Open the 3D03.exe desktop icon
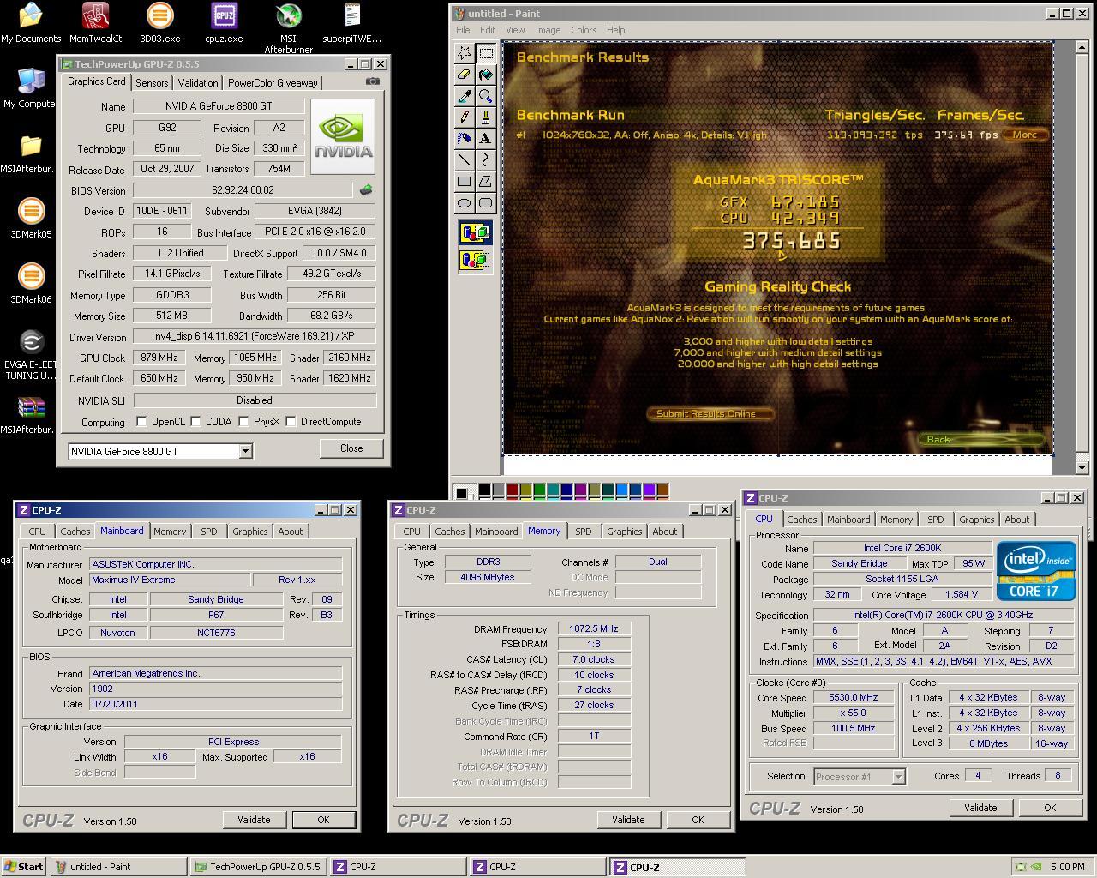This screenshot has height=878, width=1097. 159,22
